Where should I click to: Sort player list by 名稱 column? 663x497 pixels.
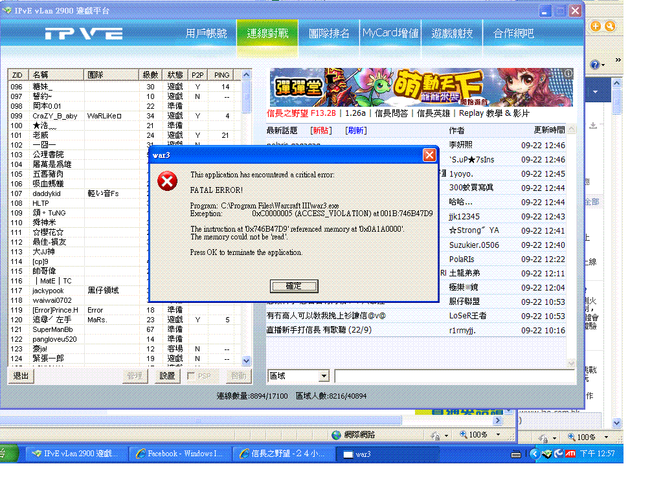click(x=56, y=75)
